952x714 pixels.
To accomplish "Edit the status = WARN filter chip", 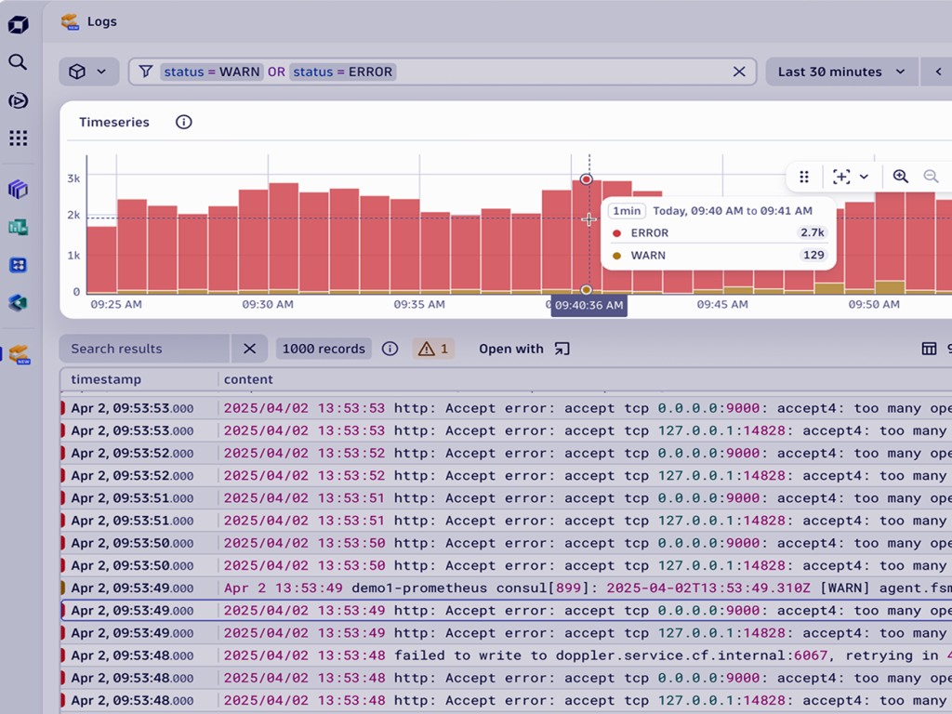I will (x=212, y=72).
